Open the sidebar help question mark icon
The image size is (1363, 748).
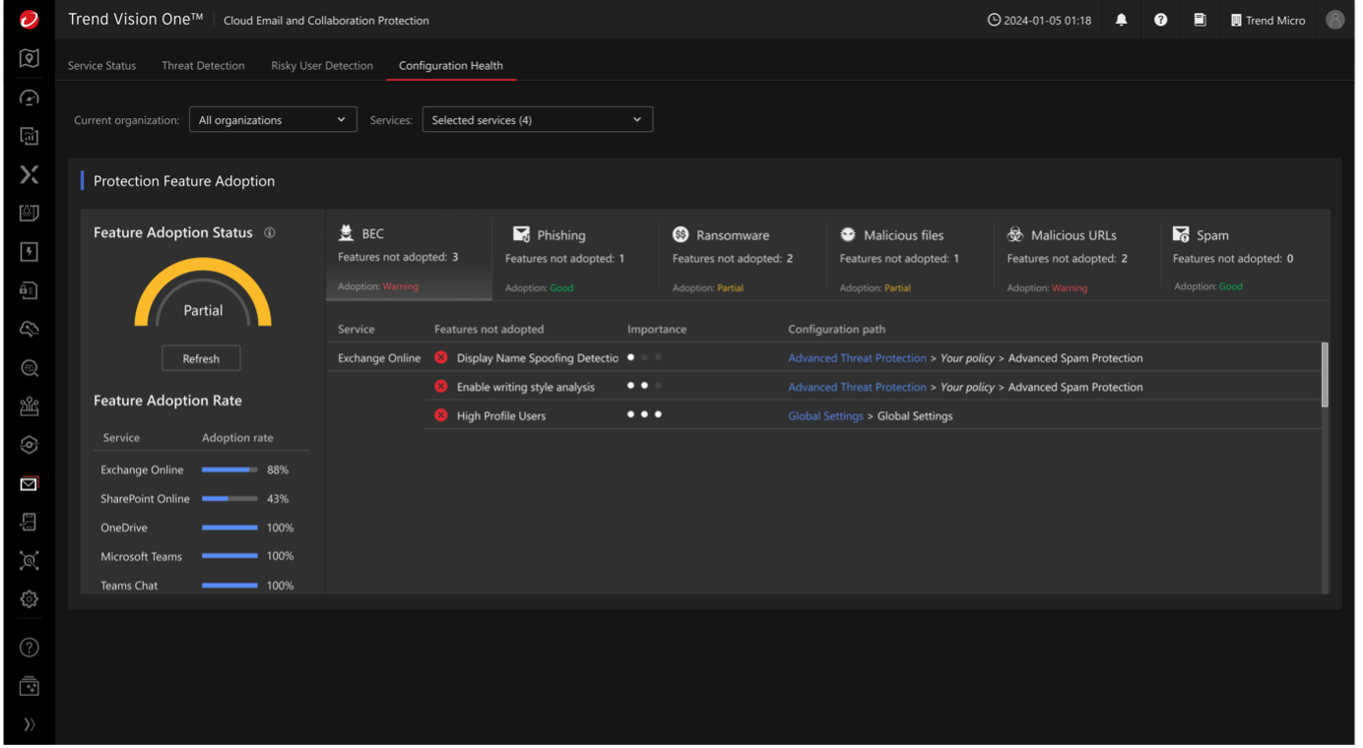point(30,648)
